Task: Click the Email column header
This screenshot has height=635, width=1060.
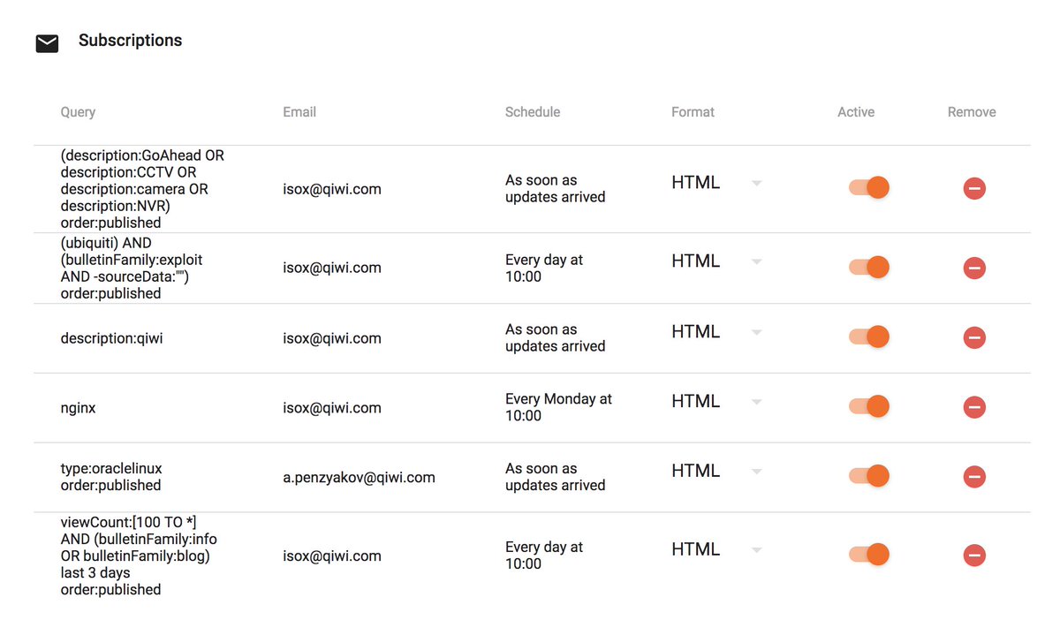Action: pos(299,112)
